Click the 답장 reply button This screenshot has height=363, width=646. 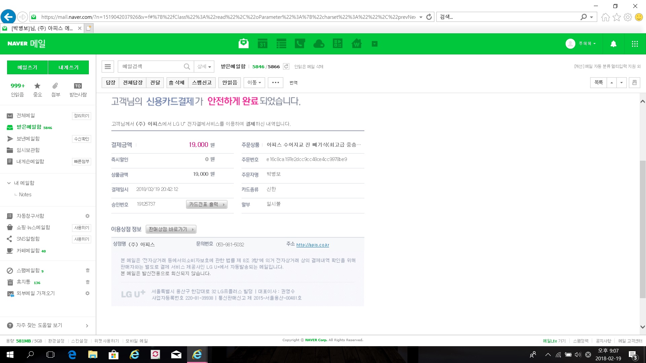point(110,83)
